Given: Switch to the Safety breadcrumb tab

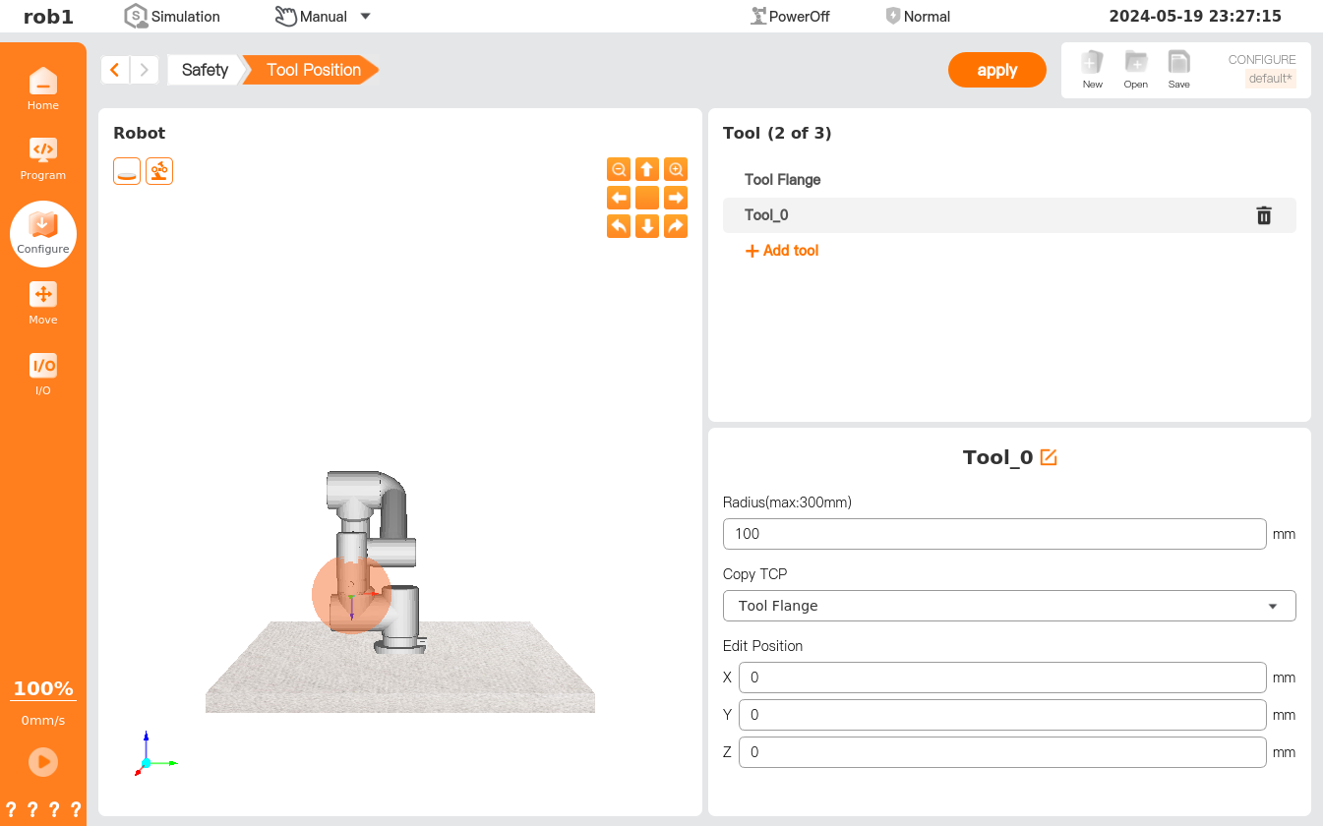Looking at the screenshot, I should tap(205, 70).
